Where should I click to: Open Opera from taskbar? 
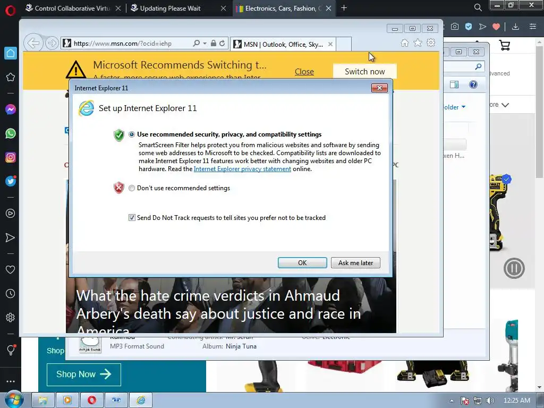pos(92,401)
